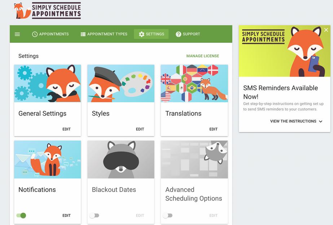Click the clock icon beside Appointments

[x=35, y=34]
